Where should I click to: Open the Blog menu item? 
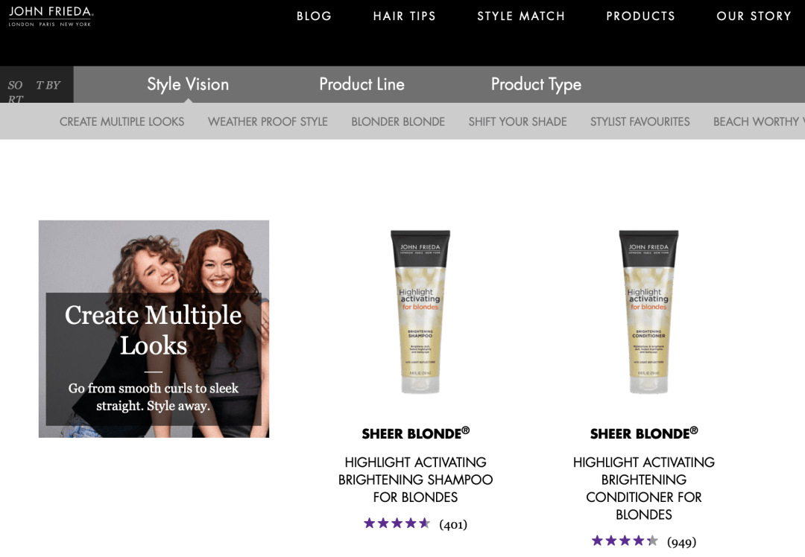(x=314, y=16)
